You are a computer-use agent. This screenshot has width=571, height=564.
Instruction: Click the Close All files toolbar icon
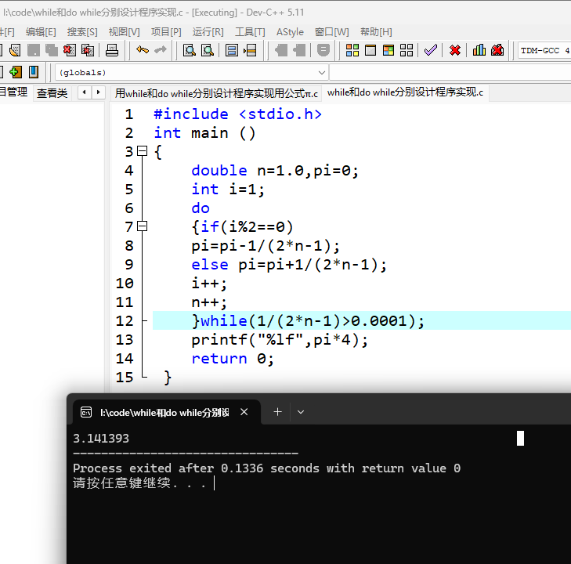(88, 50)
